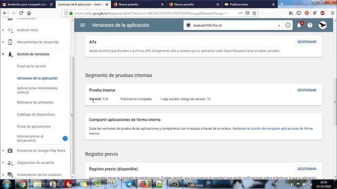This screenshot has width=337, height=189.
Task: Open Catálogo de dispositivos
Action: pos(36,114)
